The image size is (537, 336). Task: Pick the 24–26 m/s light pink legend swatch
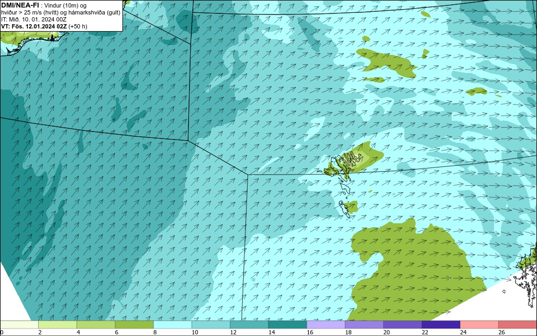click(x=480, y=325)
